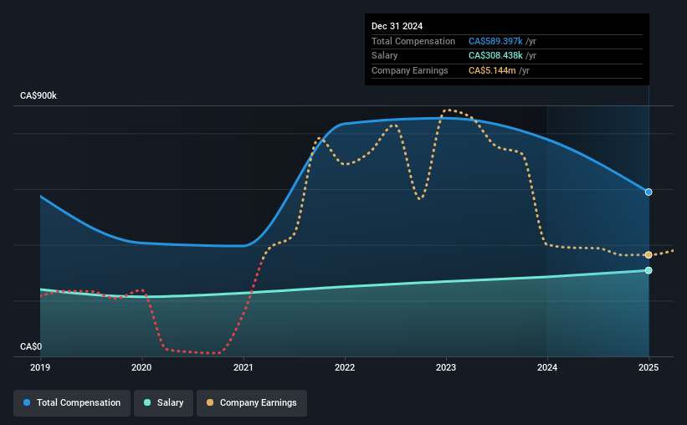Image resolution: width=687 pixels, height=425 pixels.
Task: Click the CA$0 y-axis label
Action: [x=31, y=346]
